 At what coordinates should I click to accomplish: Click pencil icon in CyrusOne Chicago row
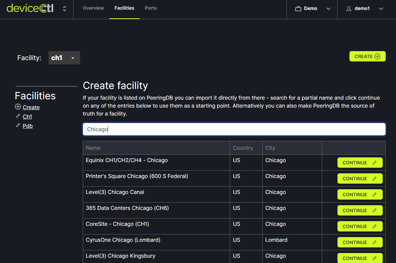coord(374,242)
